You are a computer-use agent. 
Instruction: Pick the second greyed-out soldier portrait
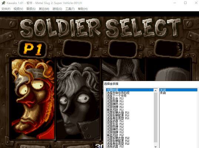78,99
